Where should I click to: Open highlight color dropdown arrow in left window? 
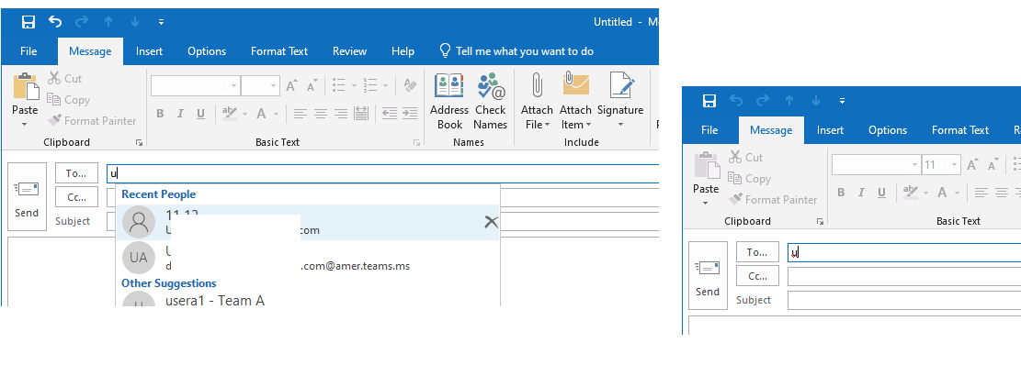244,114
